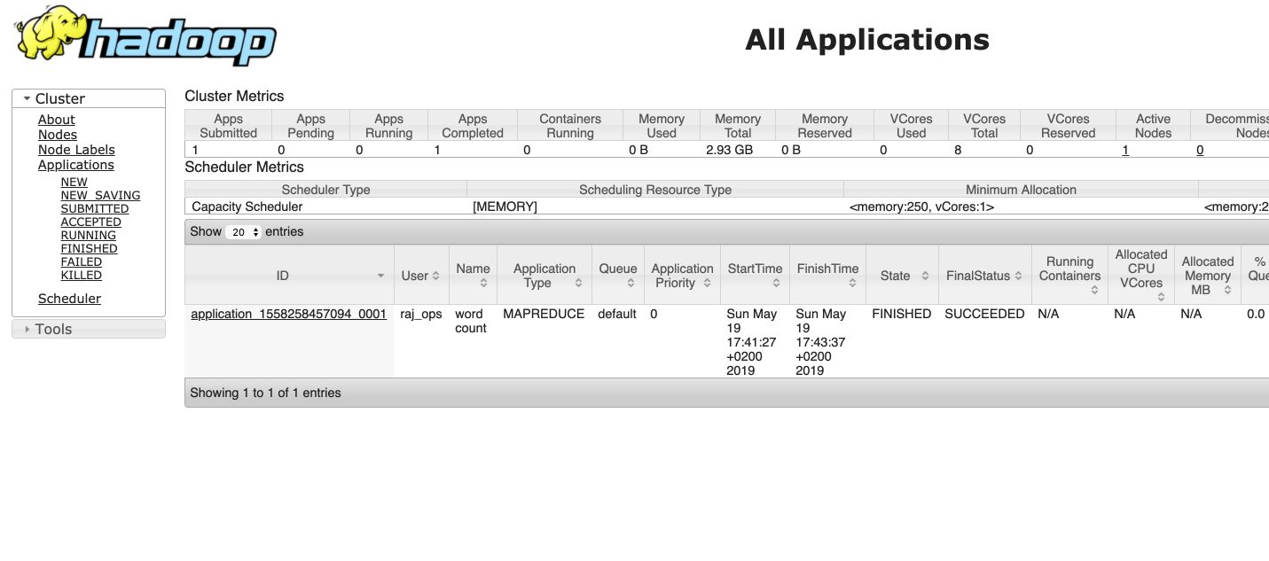Sort table by Queue column

tap(618, 276)
